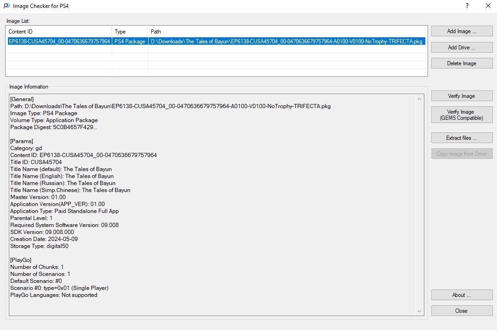Click the Image Type: PS4 Package line
The height and width of the screenshot is (330, 497).
click(x=44, y=113)
